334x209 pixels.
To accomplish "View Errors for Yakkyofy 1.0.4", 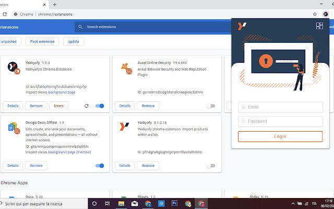I will click(x=58, y=106).
